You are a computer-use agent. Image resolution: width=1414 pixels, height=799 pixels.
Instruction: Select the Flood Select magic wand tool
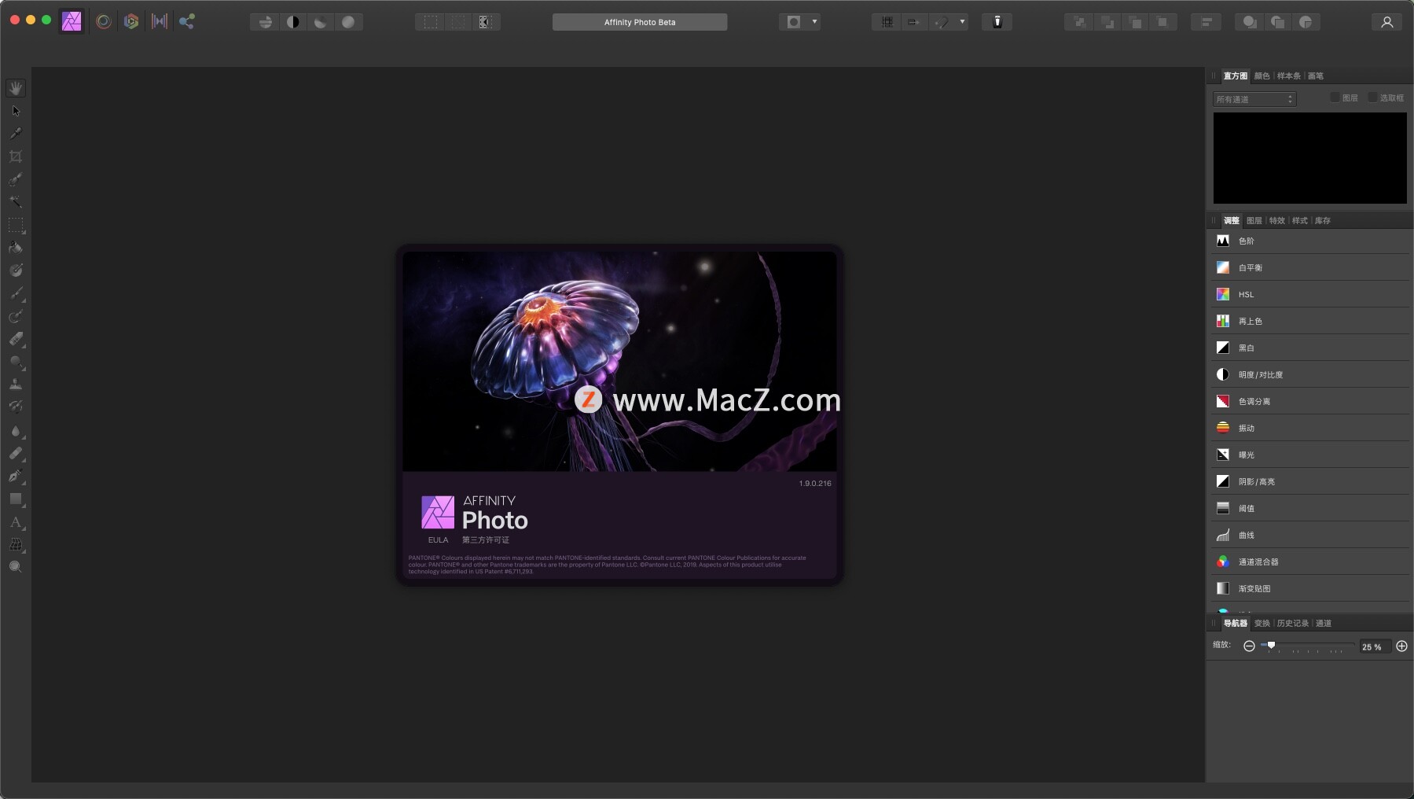tap(16, 202)
